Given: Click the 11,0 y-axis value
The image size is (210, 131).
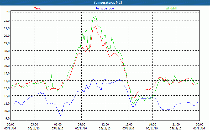Looking at the screenshot, I should pyautogui.click(x=7, y=103).
